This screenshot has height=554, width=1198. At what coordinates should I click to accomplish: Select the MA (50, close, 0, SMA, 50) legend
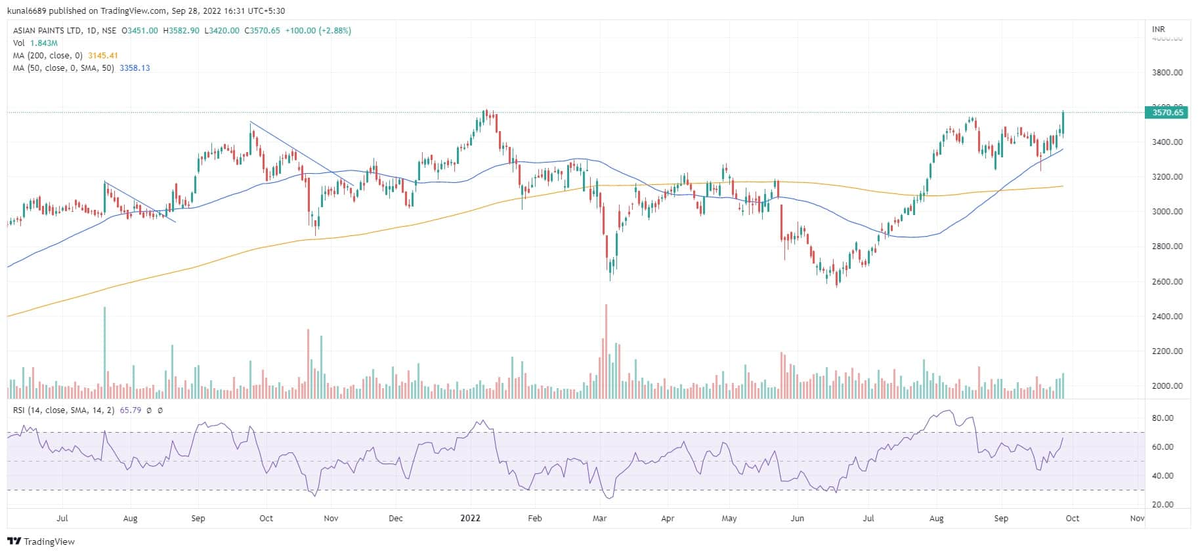[64, 68]
